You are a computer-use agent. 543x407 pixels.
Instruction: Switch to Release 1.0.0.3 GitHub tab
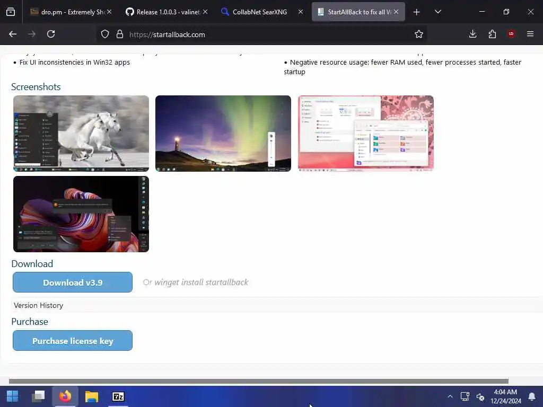pos(163,12)
